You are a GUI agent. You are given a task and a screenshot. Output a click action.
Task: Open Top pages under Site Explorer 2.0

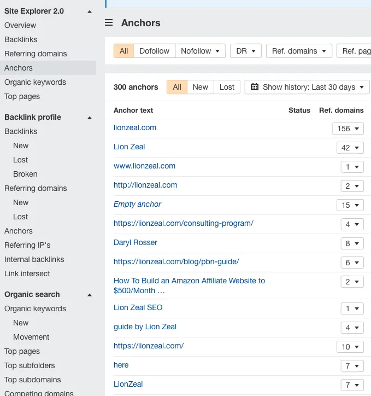22,96
